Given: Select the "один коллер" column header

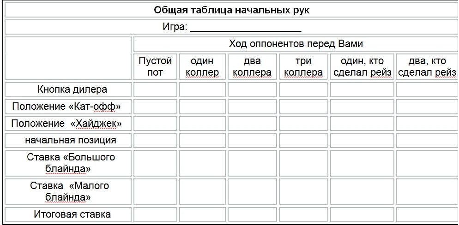Looking at the screenshot, I should tap(202, 66).
